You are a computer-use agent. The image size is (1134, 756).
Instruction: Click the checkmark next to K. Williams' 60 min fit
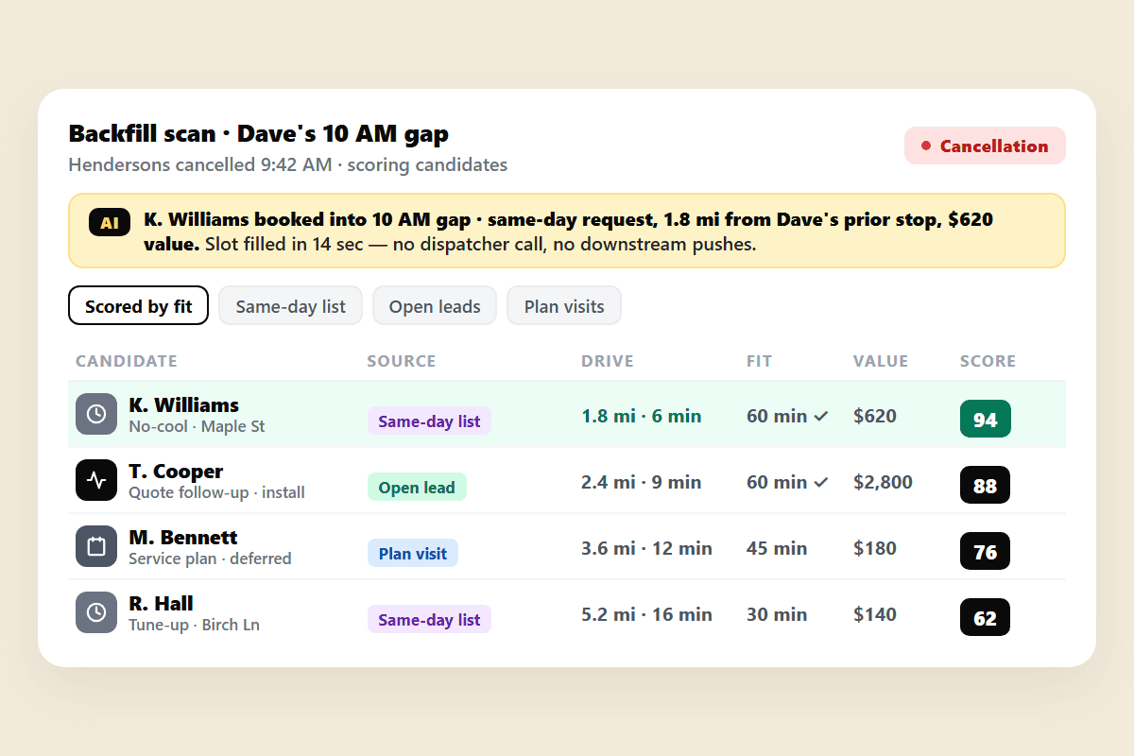click(821, 416)
